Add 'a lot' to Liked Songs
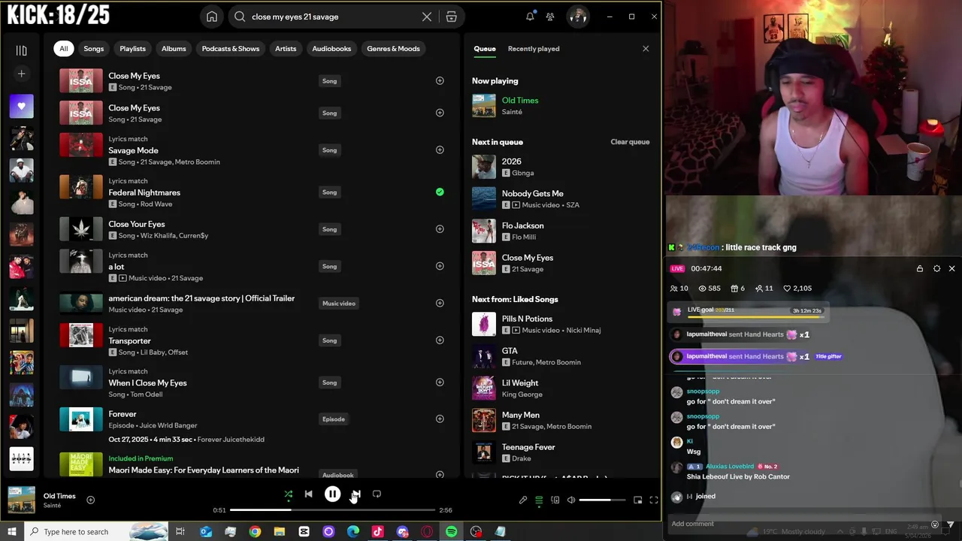 pyautogui.click(x=440, y=265)
